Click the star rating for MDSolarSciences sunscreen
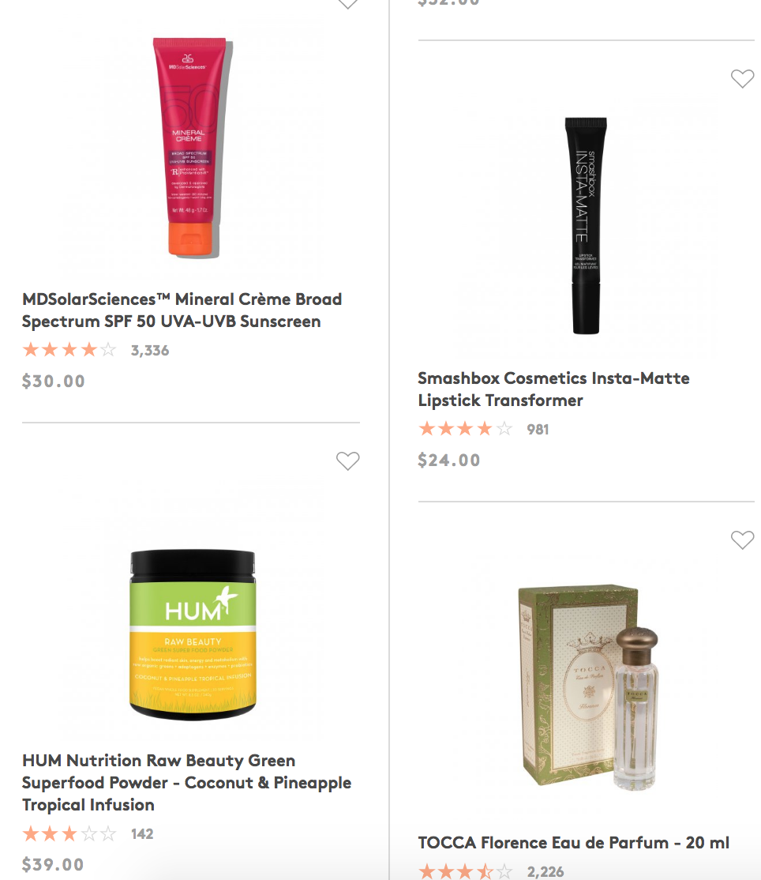The image size is (761, 880). pyautogui.click(x=69, y=350)
